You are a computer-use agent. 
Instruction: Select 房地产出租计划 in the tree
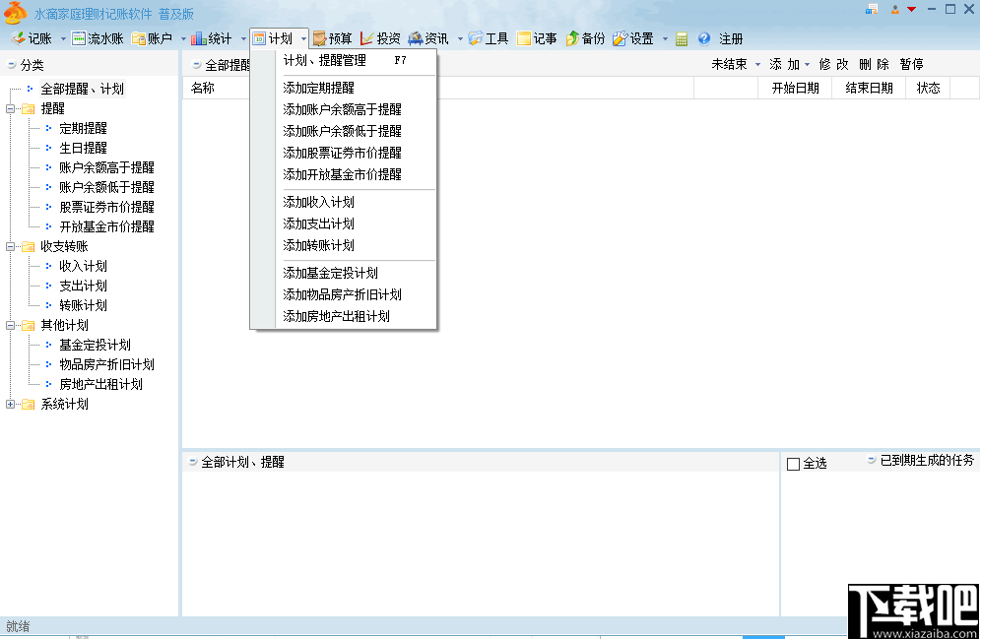click(x=100, y=385)
